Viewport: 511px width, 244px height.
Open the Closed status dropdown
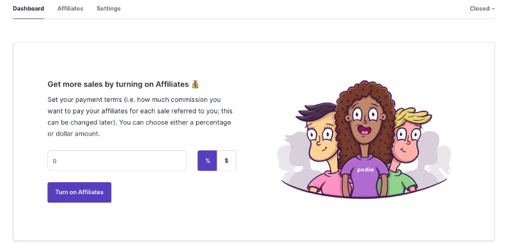[482, 9]
